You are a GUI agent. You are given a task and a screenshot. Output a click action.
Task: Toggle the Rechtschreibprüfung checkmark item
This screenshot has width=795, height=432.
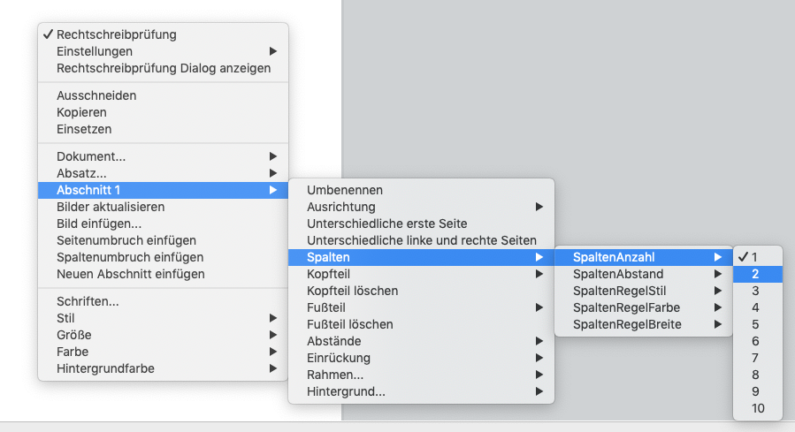[116, 34]
